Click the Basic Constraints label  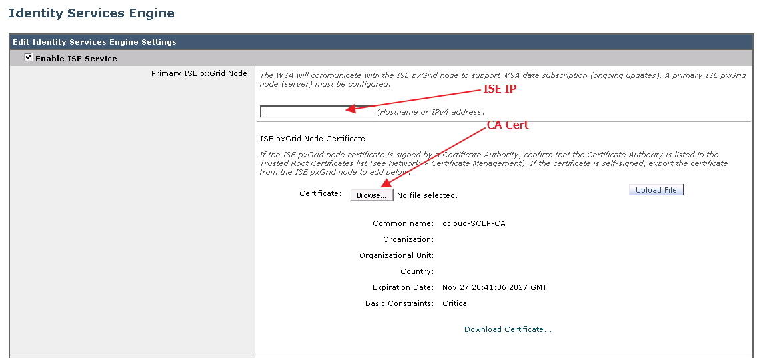(400, 303)
